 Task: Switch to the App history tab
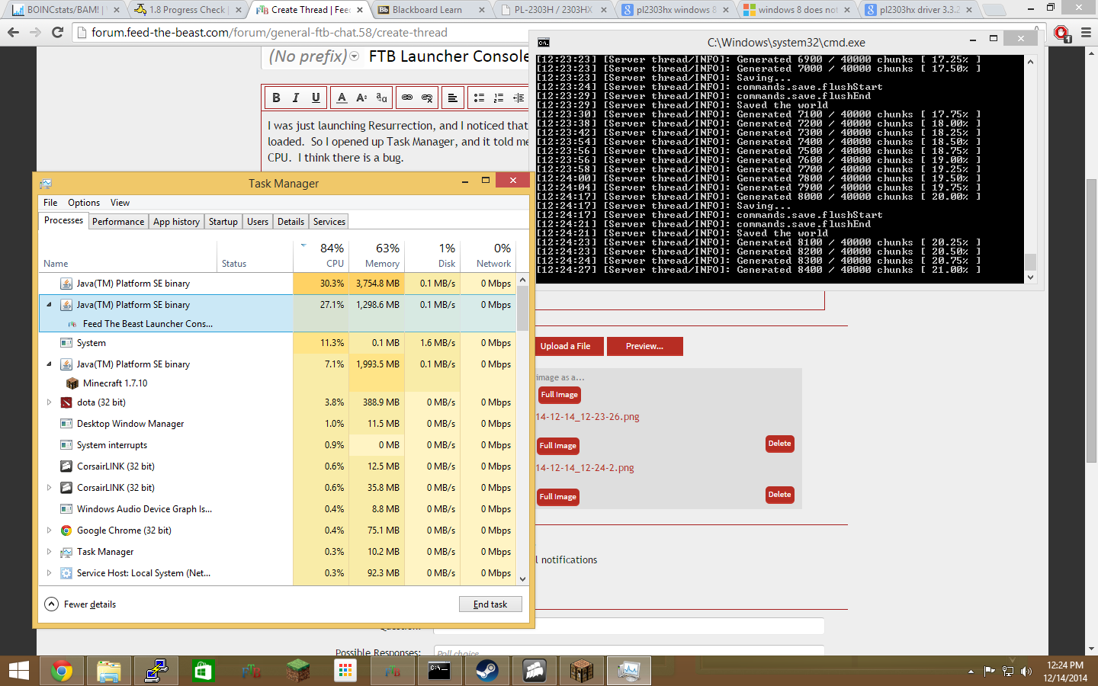(176, 222)
